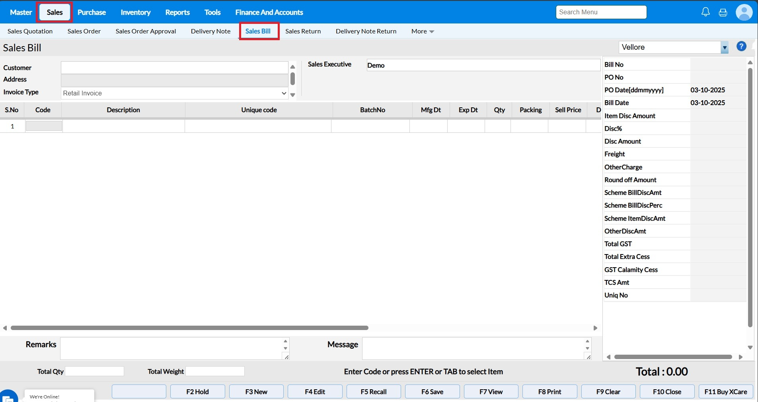Open the live chat bubble icon
Image resolution: width=758 pixels, height=402 pixels.
(9, 397)
